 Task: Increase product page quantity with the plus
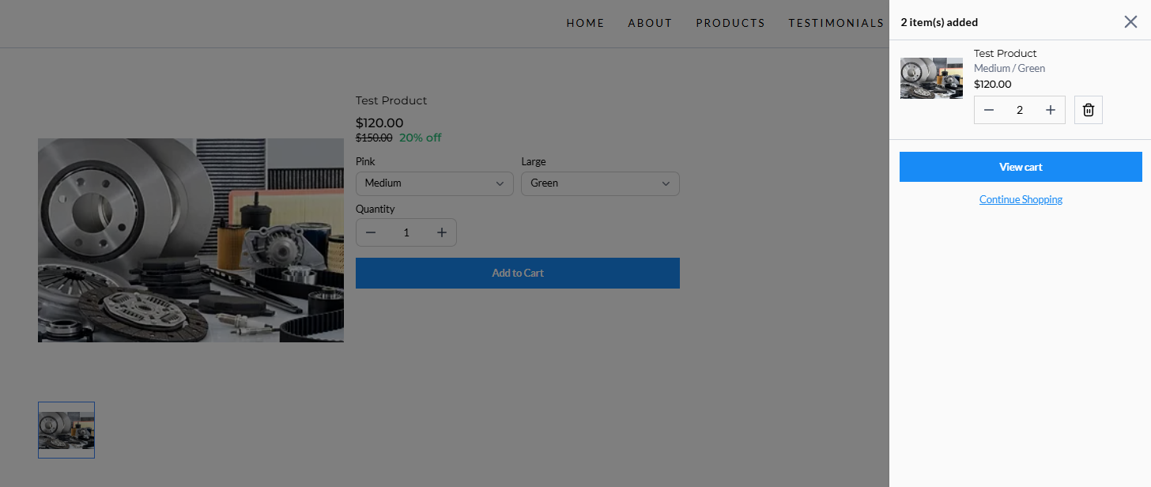click(442, 232)
